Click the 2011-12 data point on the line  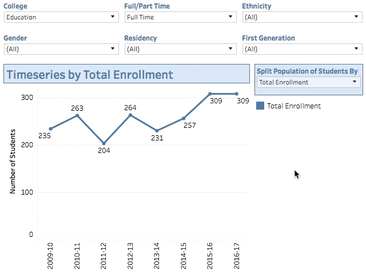click(104, 143)
